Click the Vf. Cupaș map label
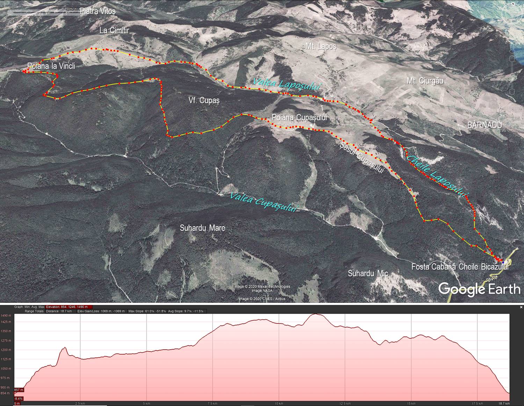The width and height of the screenshot is (524, 406). pos(204,100)
